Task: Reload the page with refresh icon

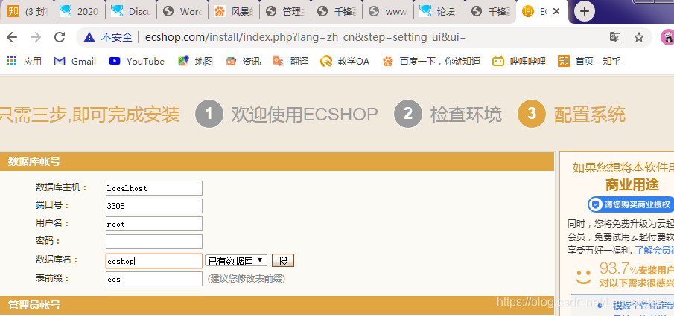Action: click(60, 37)
